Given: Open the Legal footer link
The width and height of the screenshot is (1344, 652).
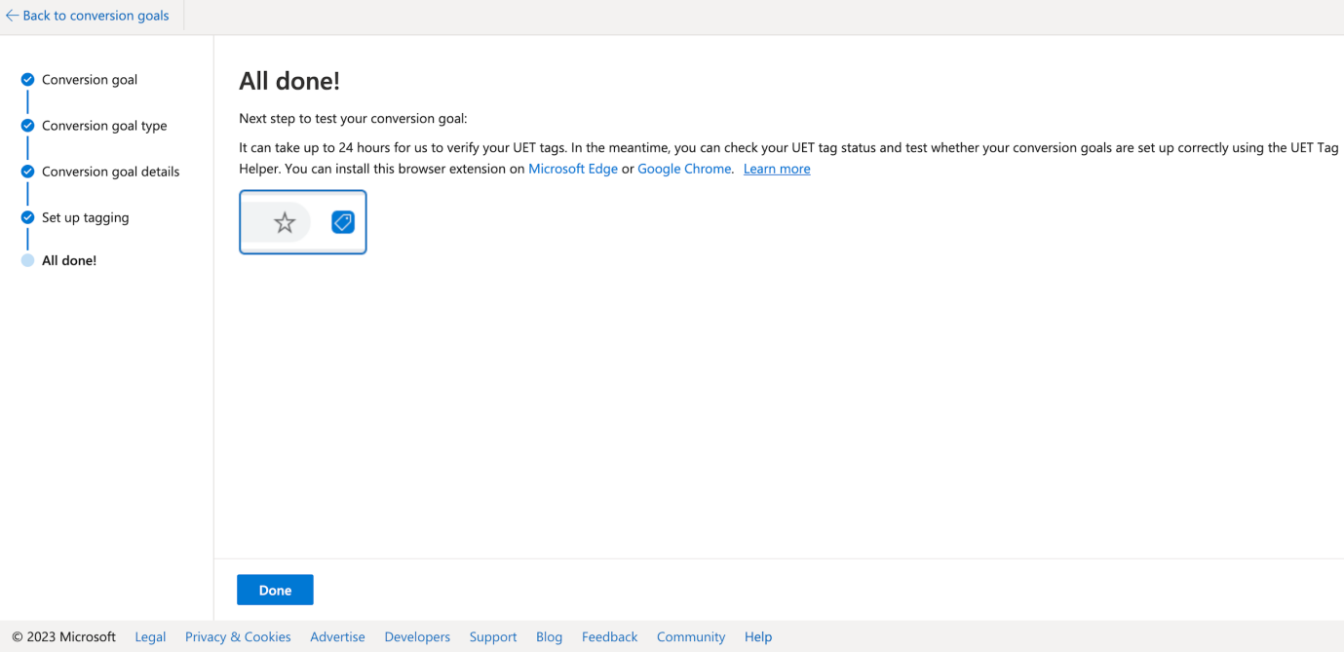Looking at the screenshot, I should tap(150, 636).
